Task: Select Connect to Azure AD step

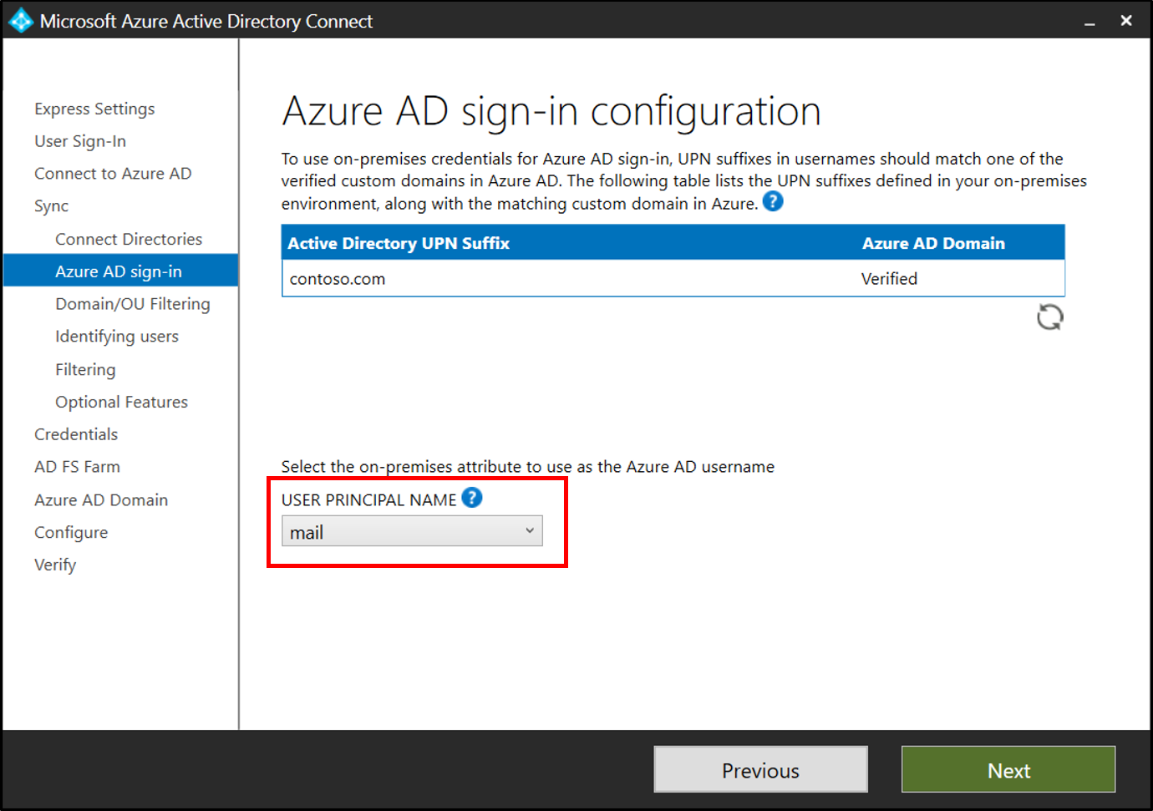Action: [x=113, y=174]
